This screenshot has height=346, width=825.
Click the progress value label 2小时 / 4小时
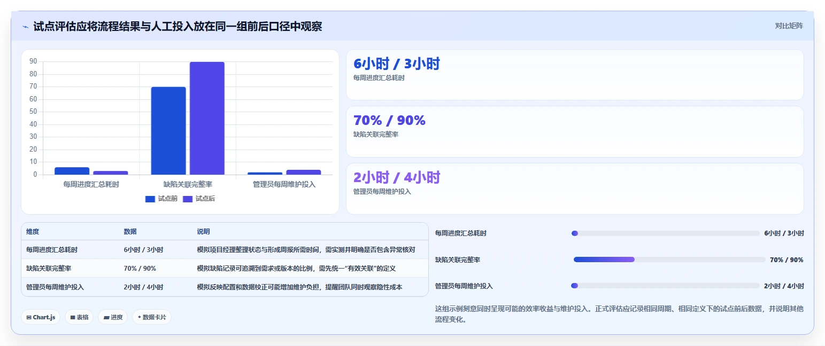coord(784,286)
